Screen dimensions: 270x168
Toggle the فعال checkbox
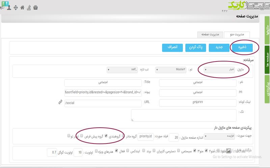[116, 151]
